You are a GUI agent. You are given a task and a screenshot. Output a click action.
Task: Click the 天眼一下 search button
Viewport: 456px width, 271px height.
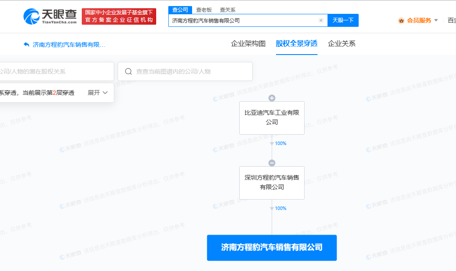point(343,20)
